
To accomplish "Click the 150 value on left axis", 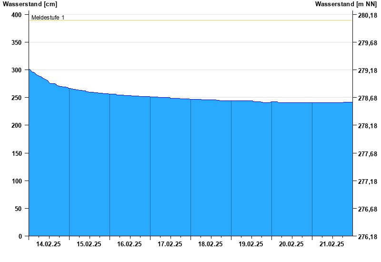I will [17, 153].
